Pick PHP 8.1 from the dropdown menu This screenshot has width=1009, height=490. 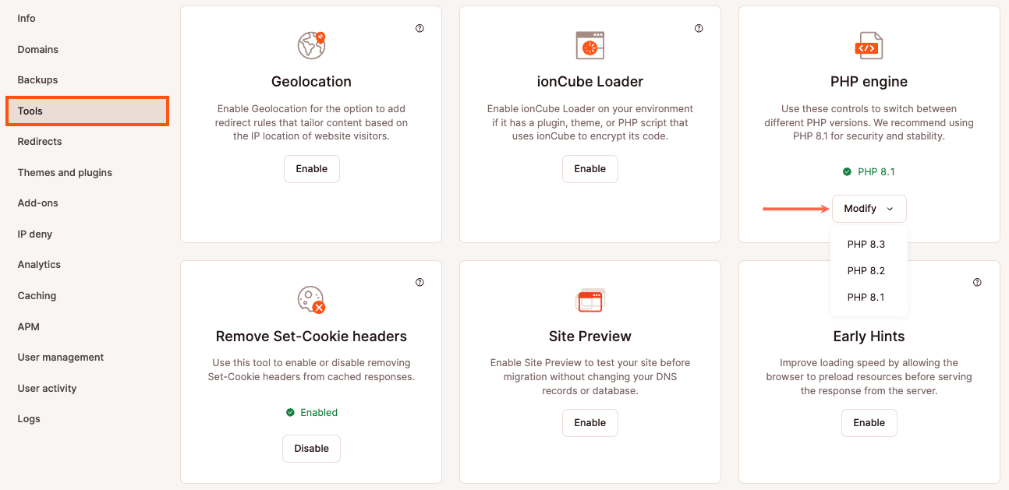866,298
